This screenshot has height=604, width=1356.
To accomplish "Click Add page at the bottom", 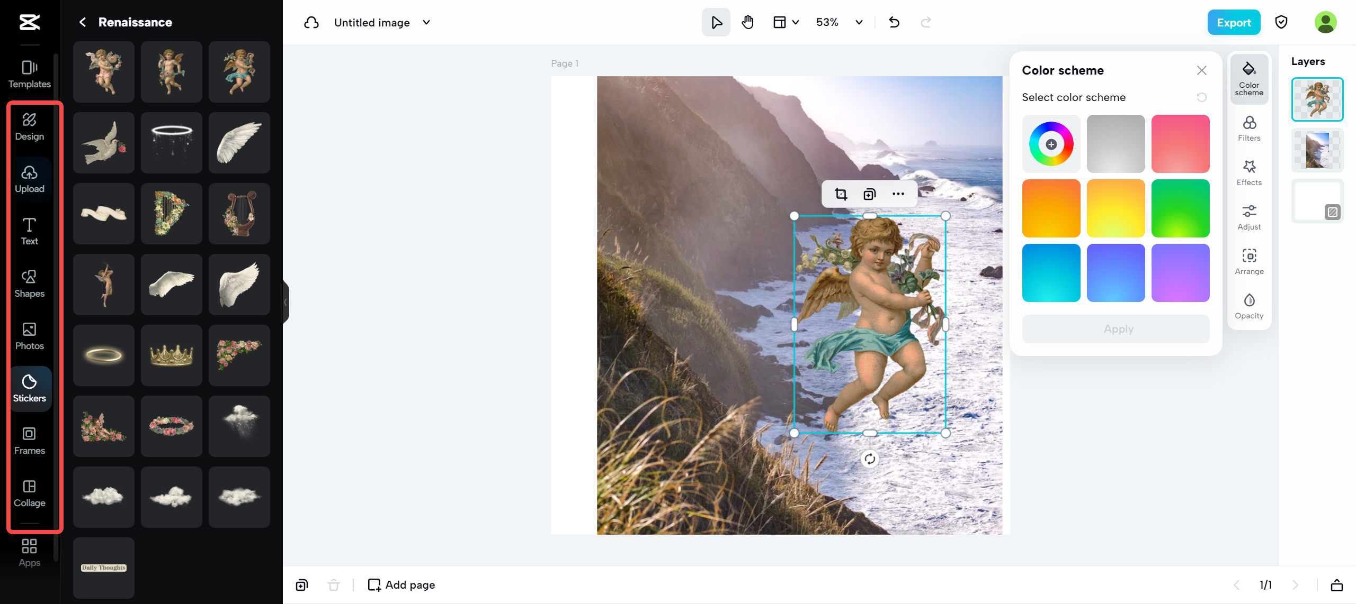I will 402,584.
